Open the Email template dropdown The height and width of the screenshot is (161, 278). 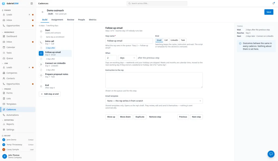[x=154, y=101]
